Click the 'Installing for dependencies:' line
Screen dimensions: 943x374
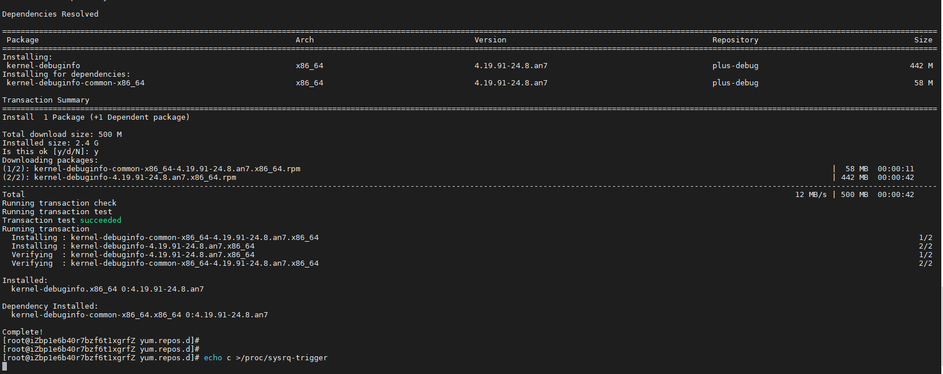pos(66,74)
